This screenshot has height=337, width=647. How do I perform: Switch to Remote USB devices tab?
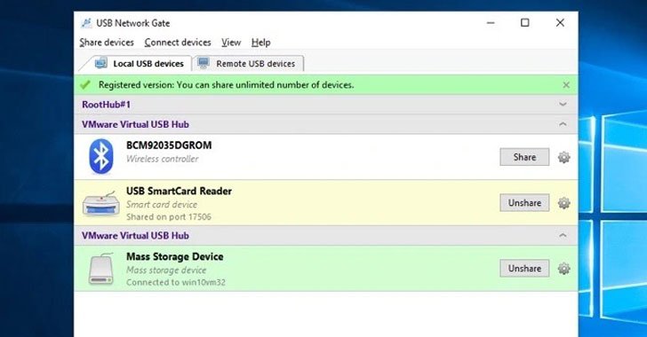[249, 64]
